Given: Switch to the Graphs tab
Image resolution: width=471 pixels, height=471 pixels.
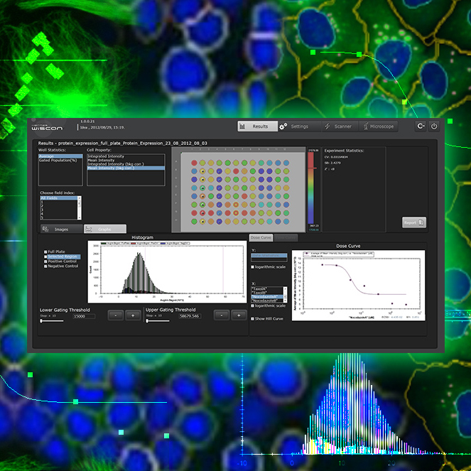Looking at the screenshot, I should click(x=104, y=229).
